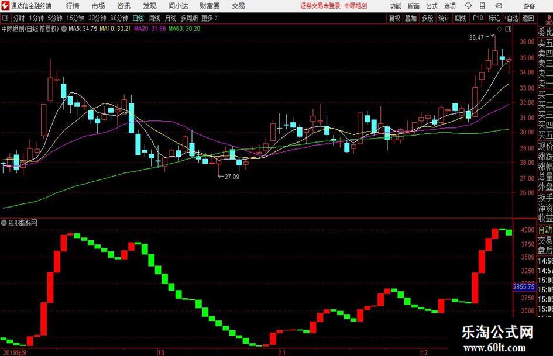Switch to 15分钟 period tab
Image resolution: width=553 pixels, height=356 pixels.
tap(75, 18)
